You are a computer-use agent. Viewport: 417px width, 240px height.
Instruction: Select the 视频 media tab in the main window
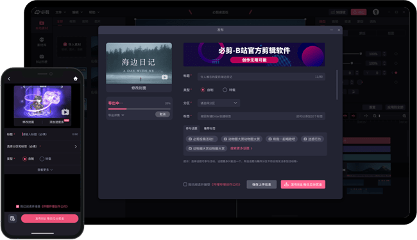tap(72, 21)
